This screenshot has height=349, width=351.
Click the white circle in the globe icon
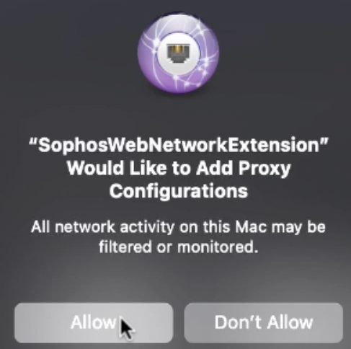click(x=178, y=53)
